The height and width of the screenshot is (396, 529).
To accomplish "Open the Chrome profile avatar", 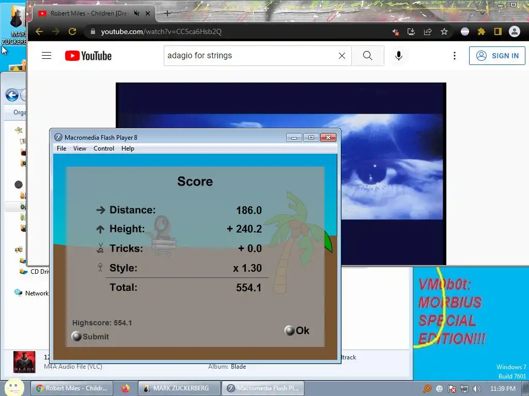I will [514, 31].
